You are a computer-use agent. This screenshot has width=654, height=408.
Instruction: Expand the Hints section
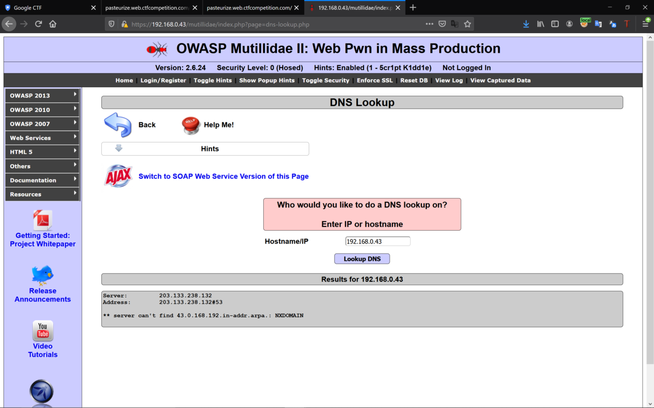coord(205,149)
